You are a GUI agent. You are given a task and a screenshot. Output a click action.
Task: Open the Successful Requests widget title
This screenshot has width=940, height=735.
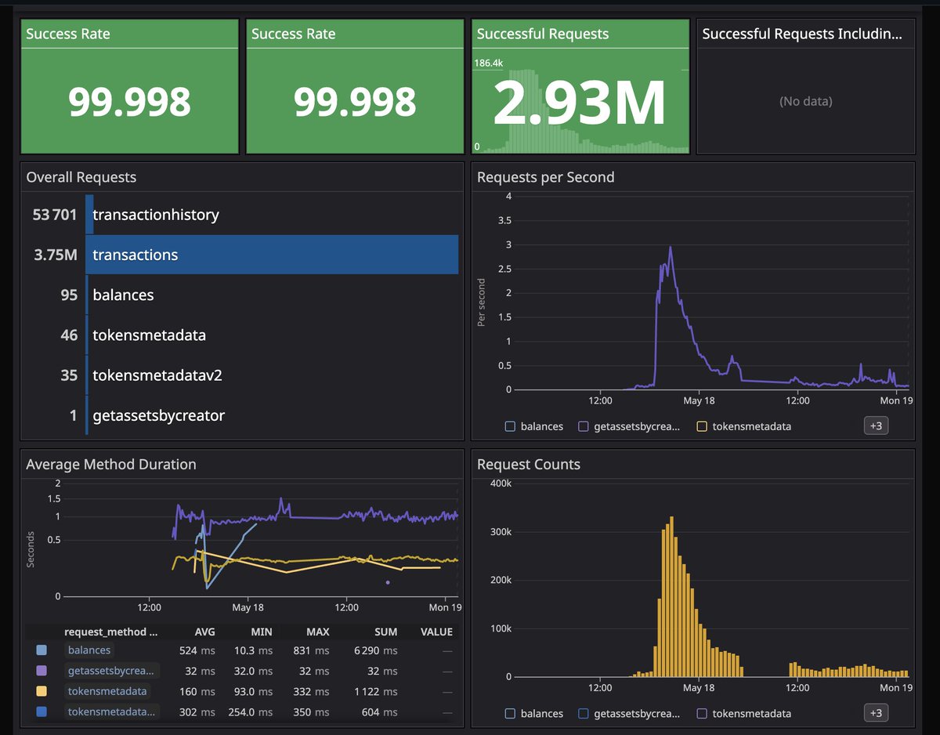click(x=543, y=34)
